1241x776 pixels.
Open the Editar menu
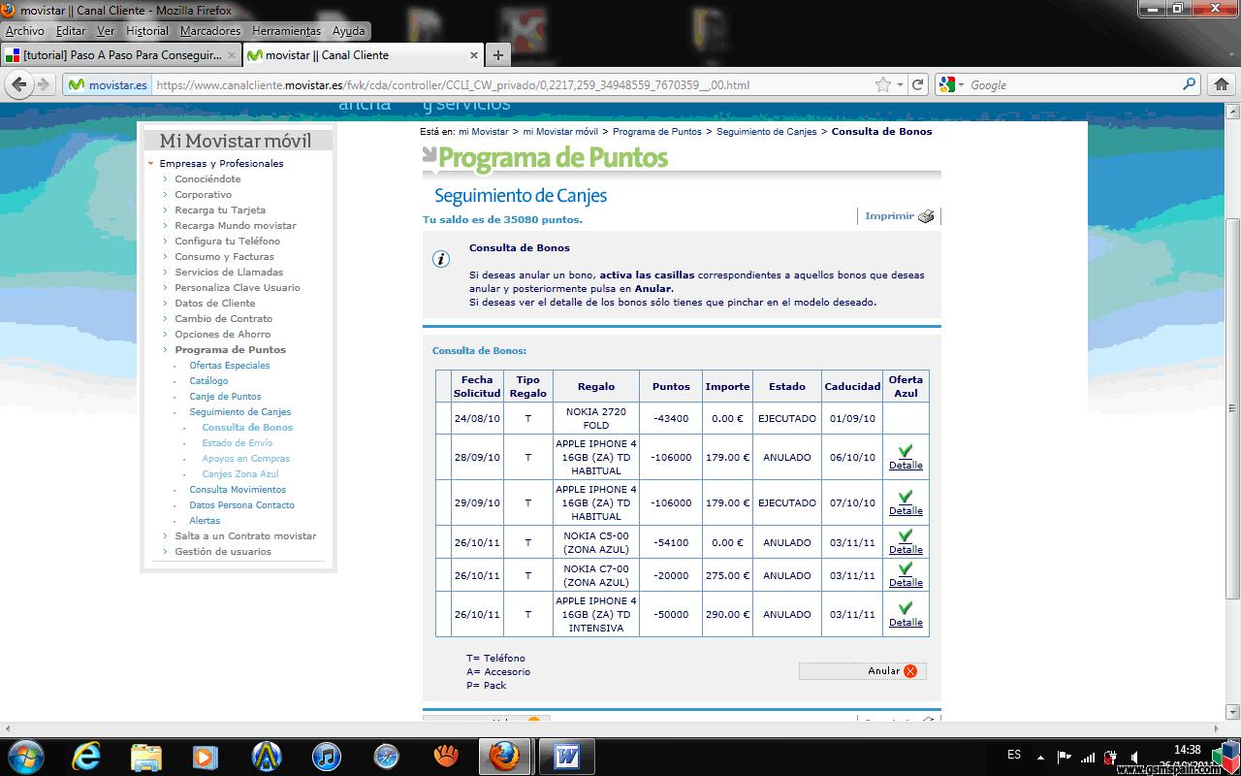pos(71,31)
